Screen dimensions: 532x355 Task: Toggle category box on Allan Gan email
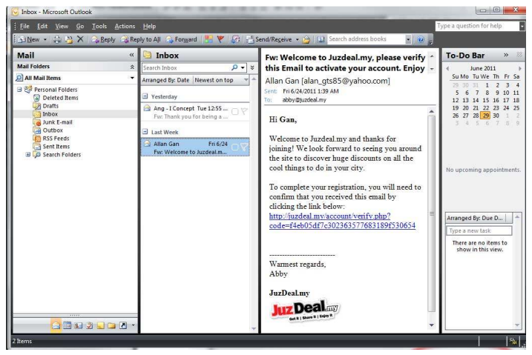point(234,147)
